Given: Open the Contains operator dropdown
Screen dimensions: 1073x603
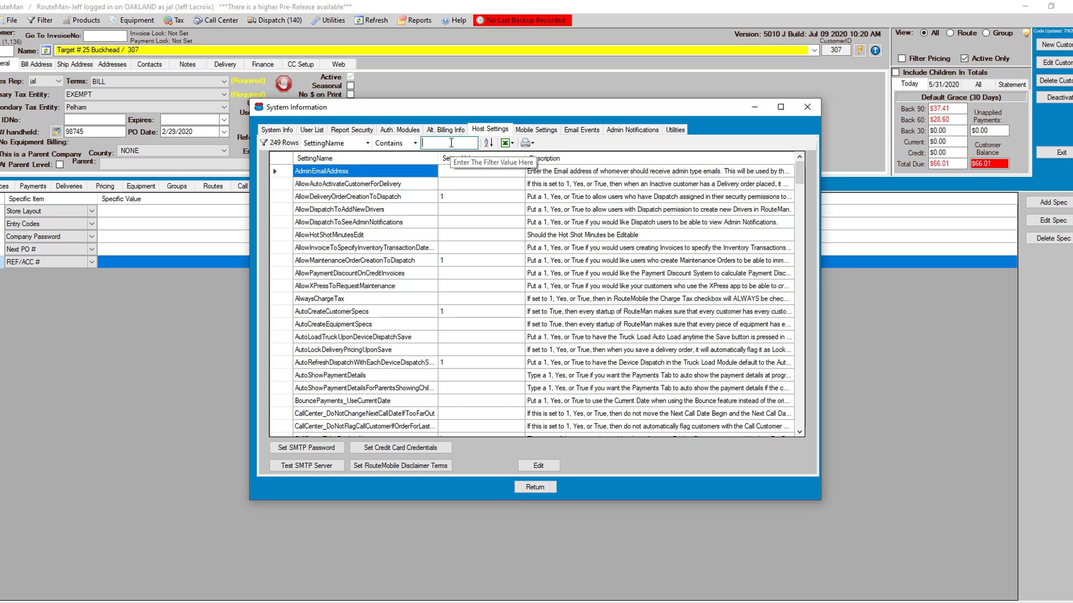Looking at the screenshot, I should (415, 143).
